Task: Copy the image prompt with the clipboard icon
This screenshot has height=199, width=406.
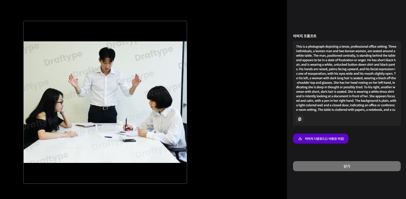Action: pos(300,119)
